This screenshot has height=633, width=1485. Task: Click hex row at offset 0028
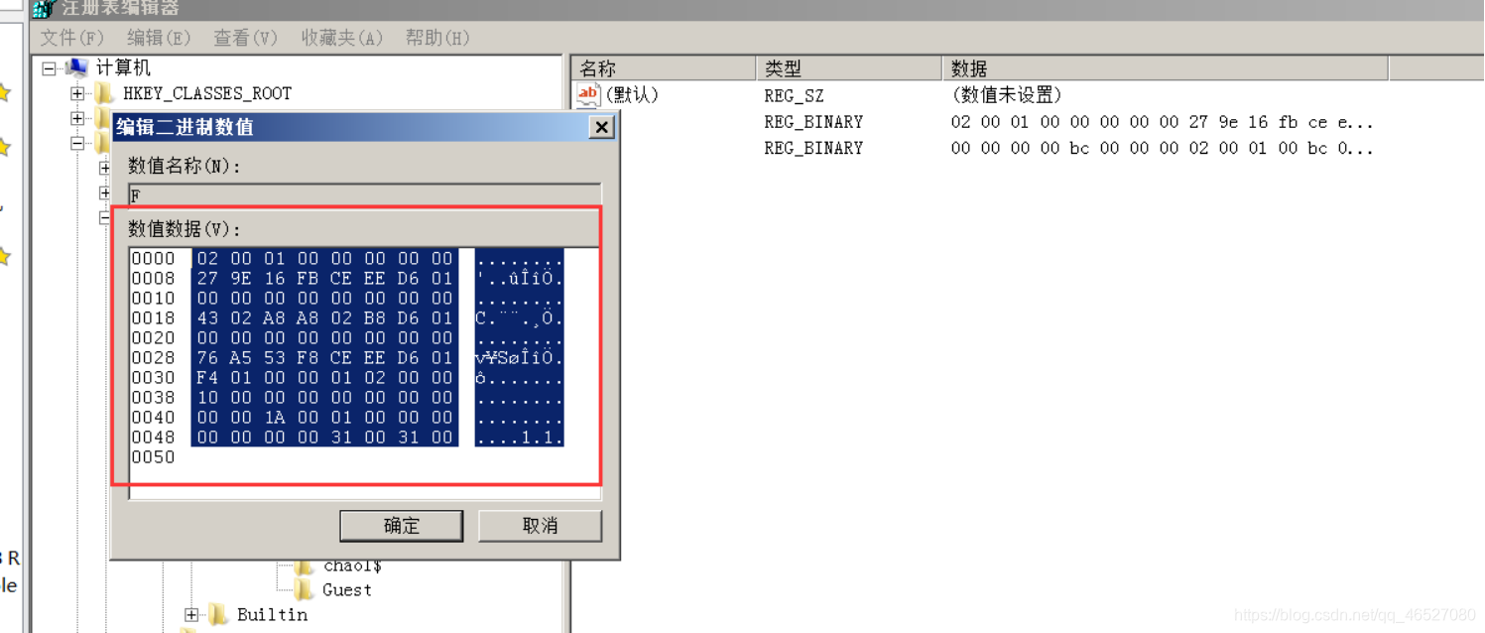coord(324,357)
